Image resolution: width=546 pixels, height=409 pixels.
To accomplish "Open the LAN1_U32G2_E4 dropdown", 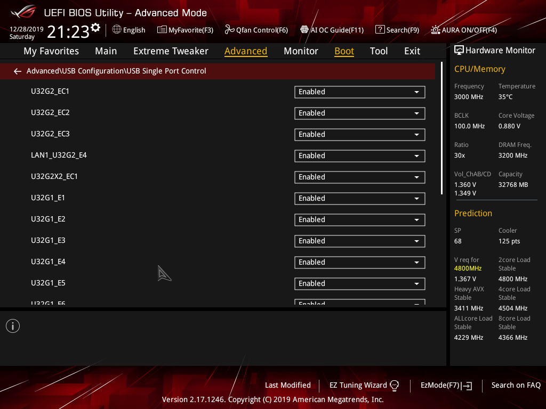I will coord(360,156).
